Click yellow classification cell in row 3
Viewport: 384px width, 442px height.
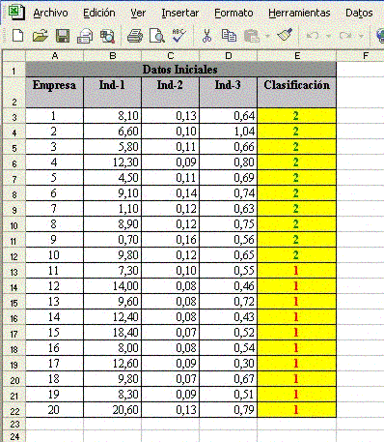coord(296,116)
